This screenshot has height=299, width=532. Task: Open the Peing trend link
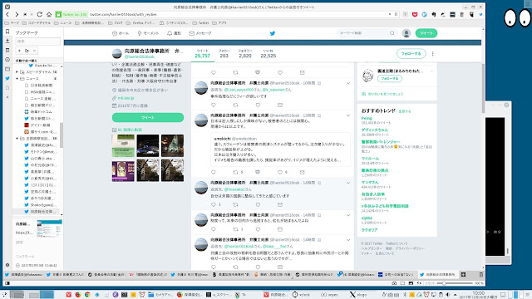367,118
